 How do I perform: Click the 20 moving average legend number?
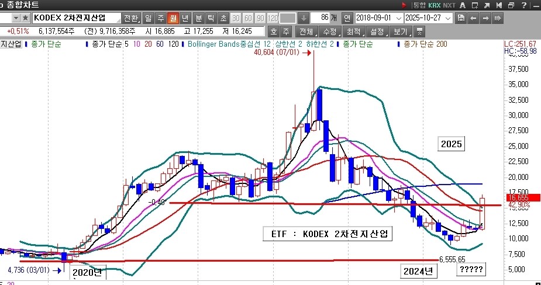click(148, 44)
